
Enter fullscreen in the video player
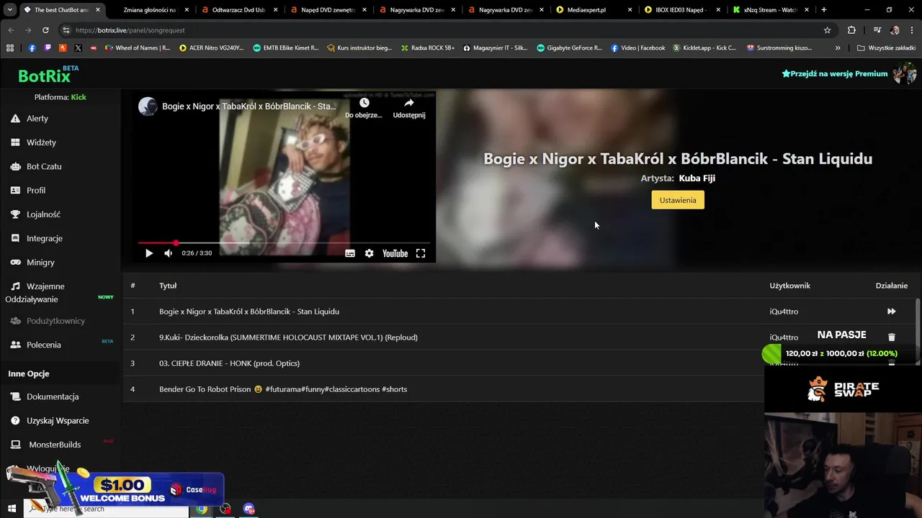click(x=421, y=253)
